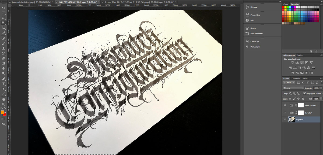Switch to the Color tab
This screenshot has height=155, width=323.
pos(286,4)
